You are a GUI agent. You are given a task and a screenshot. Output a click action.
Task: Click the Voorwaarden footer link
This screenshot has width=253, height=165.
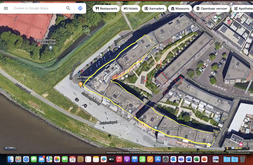(197, 153)
